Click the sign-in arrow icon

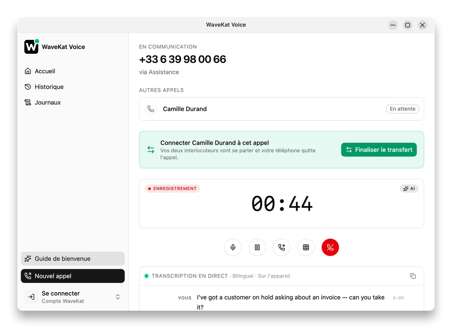[x=32, y=297]
